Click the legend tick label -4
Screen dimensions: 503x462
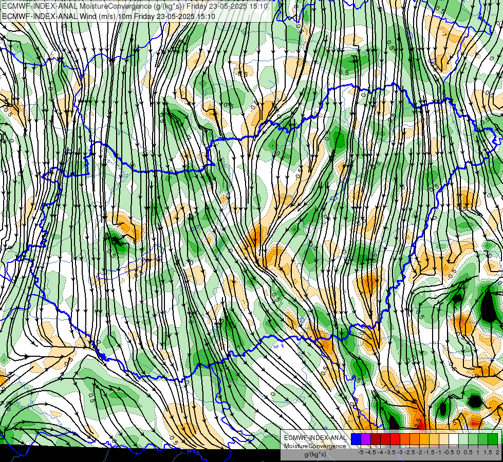tap(380, 452)
